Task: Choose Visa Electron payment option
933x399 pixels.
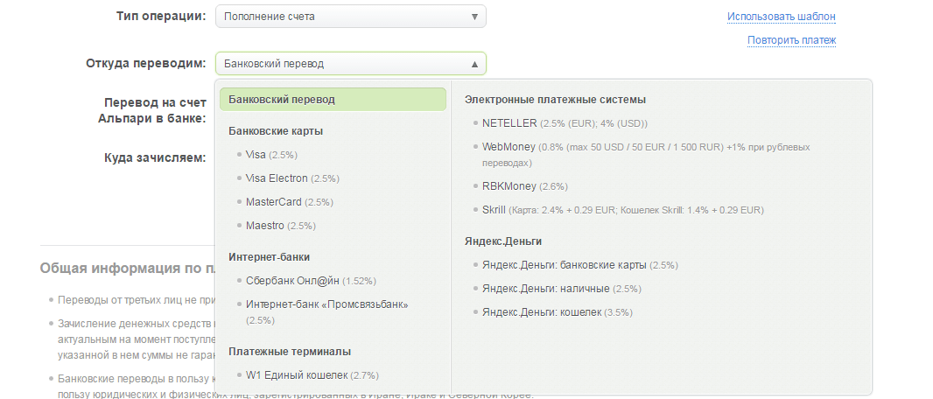Action: coord(292,178)
